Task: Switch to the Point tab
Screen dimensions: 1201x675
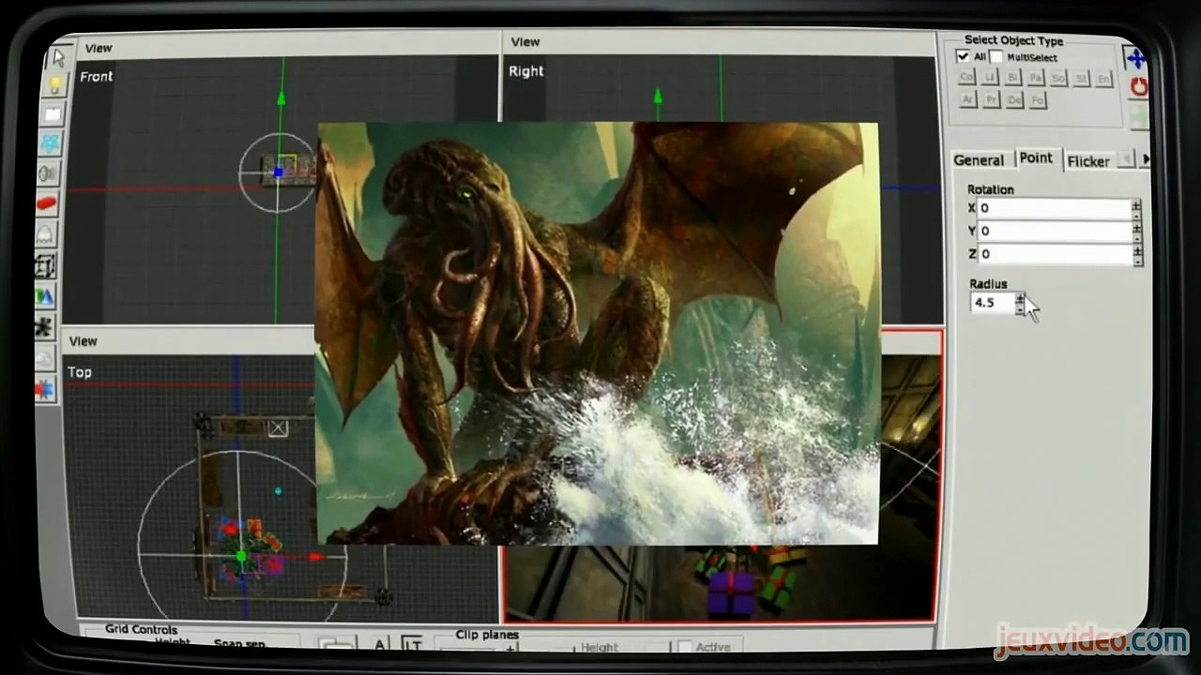Action: tap(1037, 158)
